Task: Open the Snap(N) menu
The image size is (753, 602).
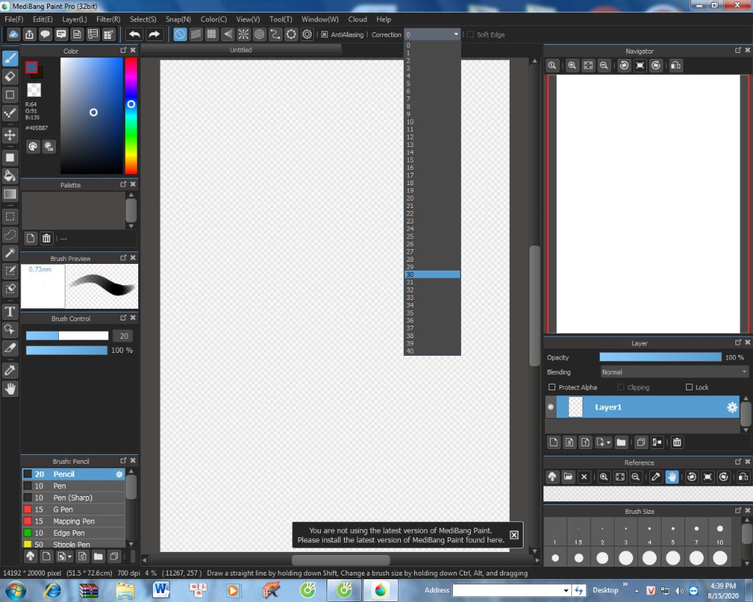Action: click(x=178, y=19)
